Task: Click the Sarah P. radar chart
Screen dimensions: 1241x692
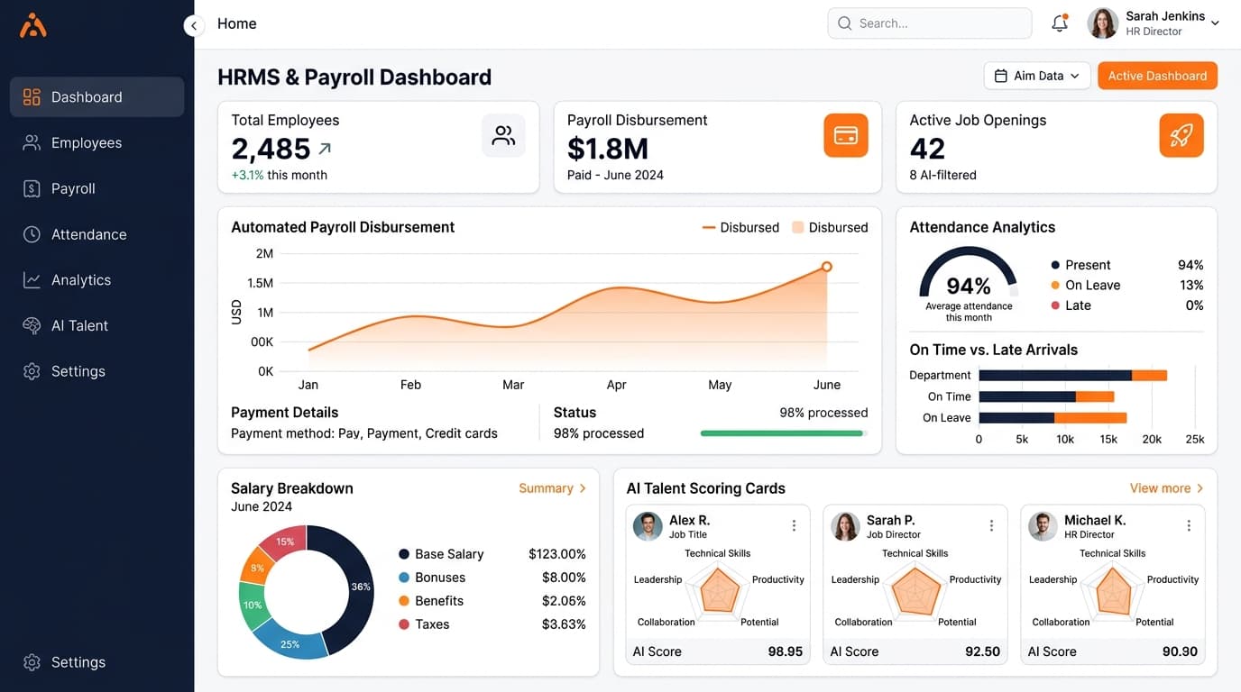Action: (x=915, y=590)
